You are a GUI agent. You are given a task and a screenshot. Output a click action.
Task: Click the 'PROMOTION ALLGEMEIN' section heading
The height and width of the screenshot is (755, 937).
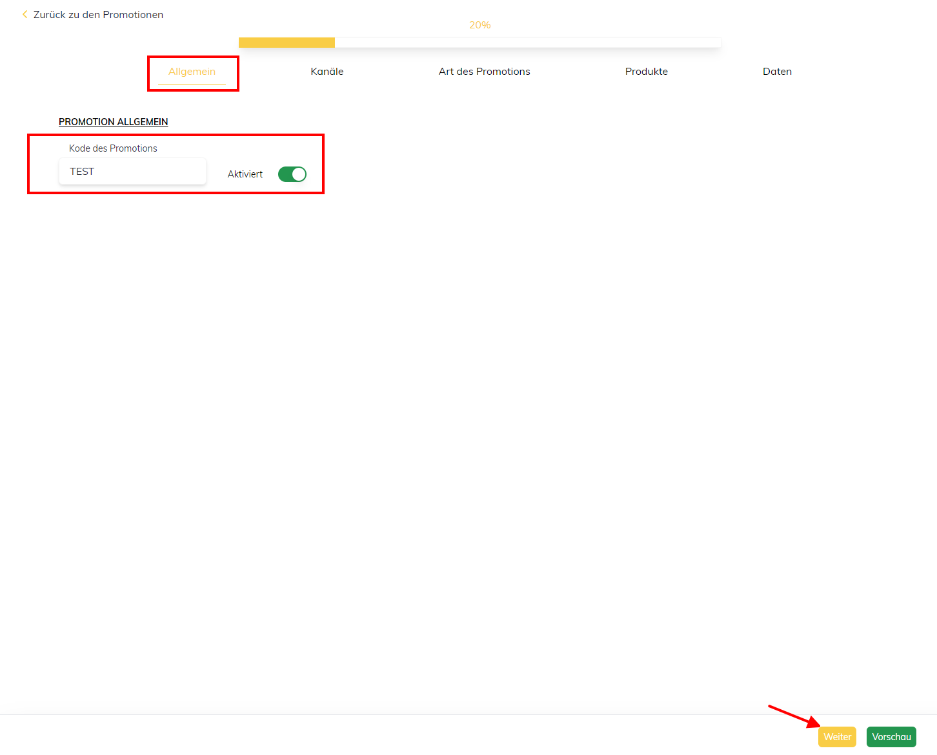tap(113, 122)
